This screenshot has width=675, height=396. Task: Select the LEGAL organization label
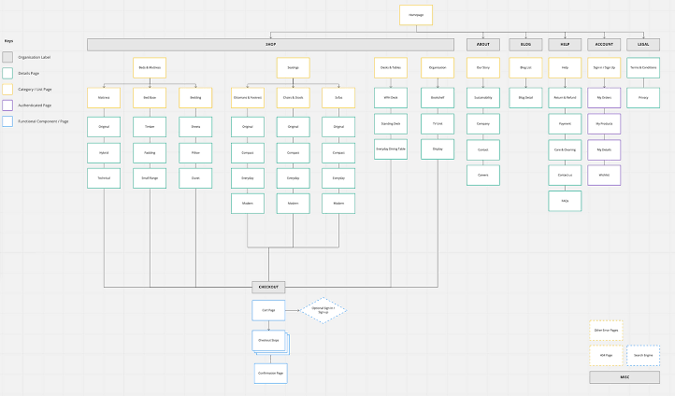tap(643, 45)
